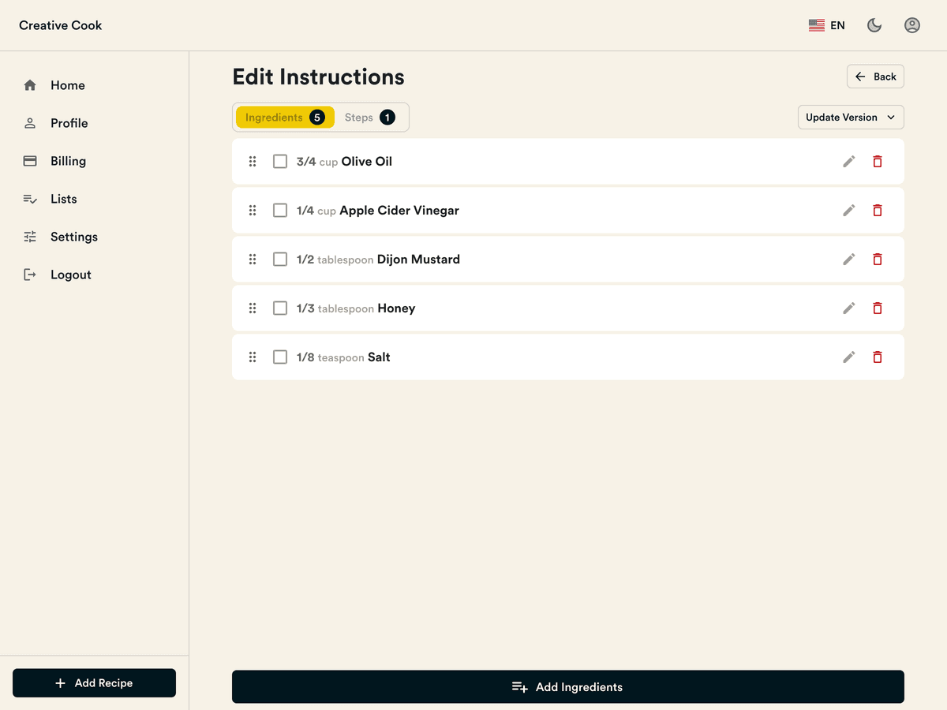This screenshot has height=710, width=947.
Task: Open the EN language selector
Action: [827, 25]
